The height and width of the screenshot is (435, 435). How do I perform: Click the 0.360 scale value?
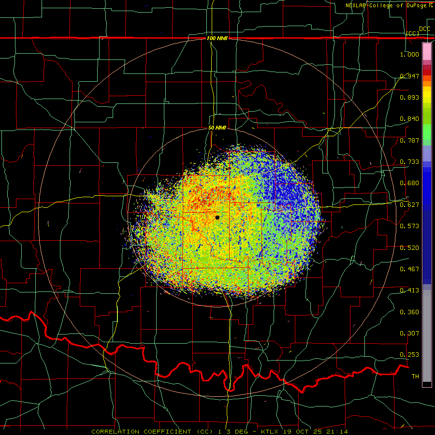[409, 312]
